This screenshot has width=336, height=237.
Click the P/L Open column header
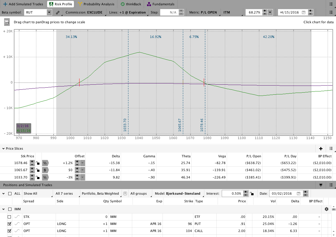pyautogui.click(x=254, y=156)
